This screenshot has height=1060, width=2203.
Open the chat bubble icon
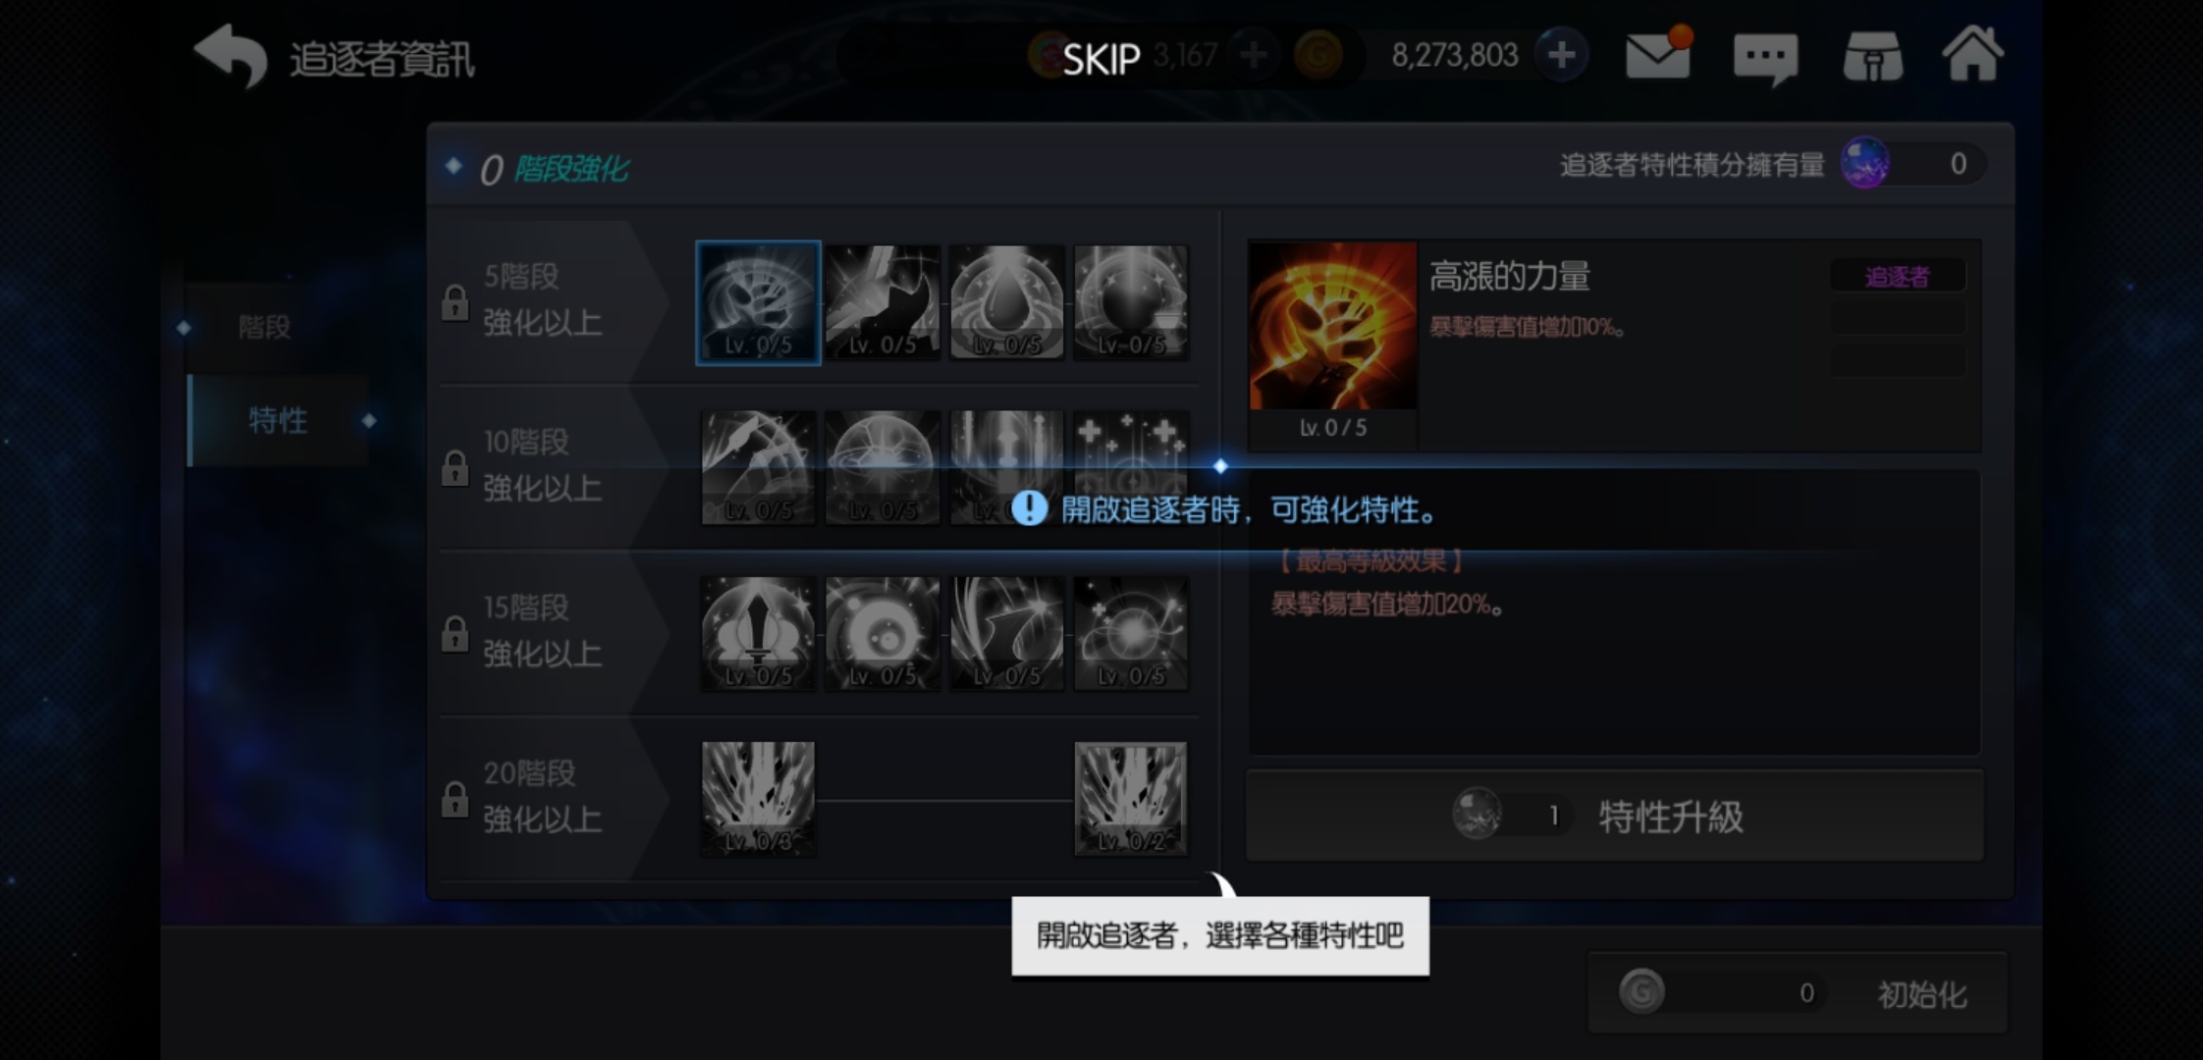(x=1765, y=59)
